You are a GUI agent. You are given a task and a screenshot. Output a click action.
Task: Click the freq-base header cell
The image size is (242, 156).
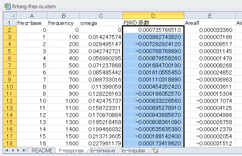[x=32, y=23]
